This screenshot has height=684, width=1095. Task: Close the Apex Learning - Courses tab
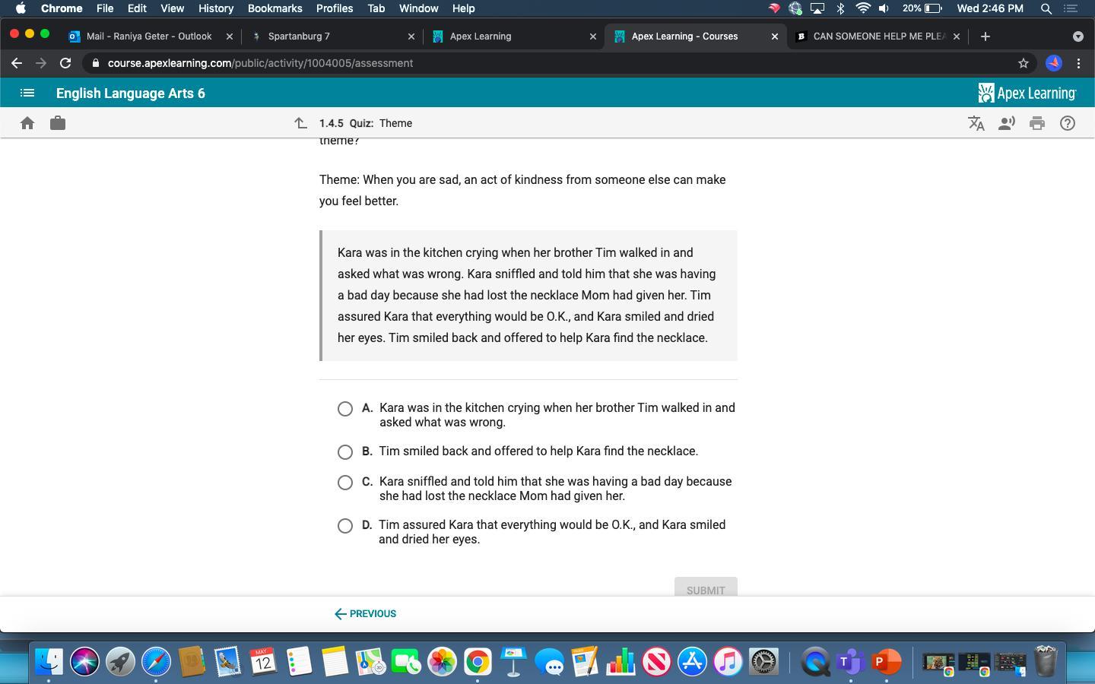[775, 36]
